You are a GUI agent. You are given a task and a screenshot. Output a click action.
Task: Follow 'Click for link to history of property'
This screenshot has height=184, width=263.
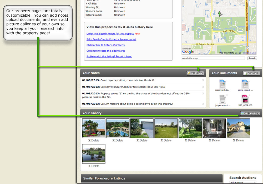coord(106,45)
